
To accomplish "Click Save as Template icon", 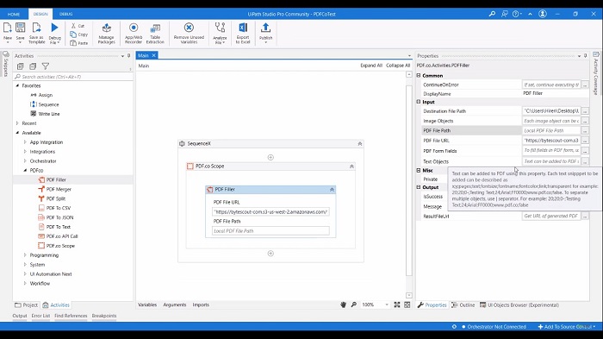I will 36,28.
